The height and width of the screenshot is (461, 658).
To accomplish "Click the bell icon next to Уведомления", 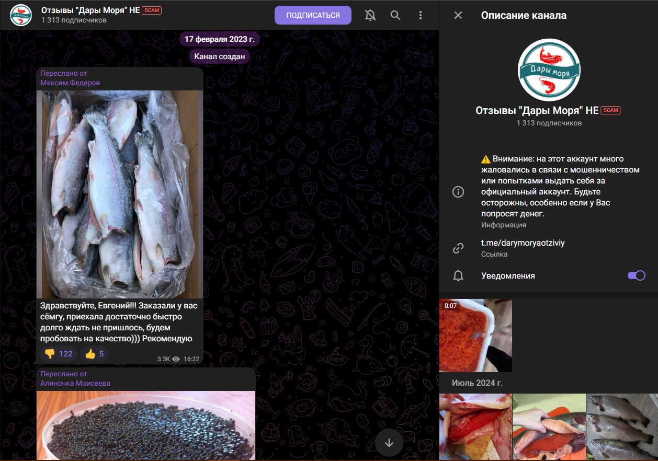I will coord(458,275).
